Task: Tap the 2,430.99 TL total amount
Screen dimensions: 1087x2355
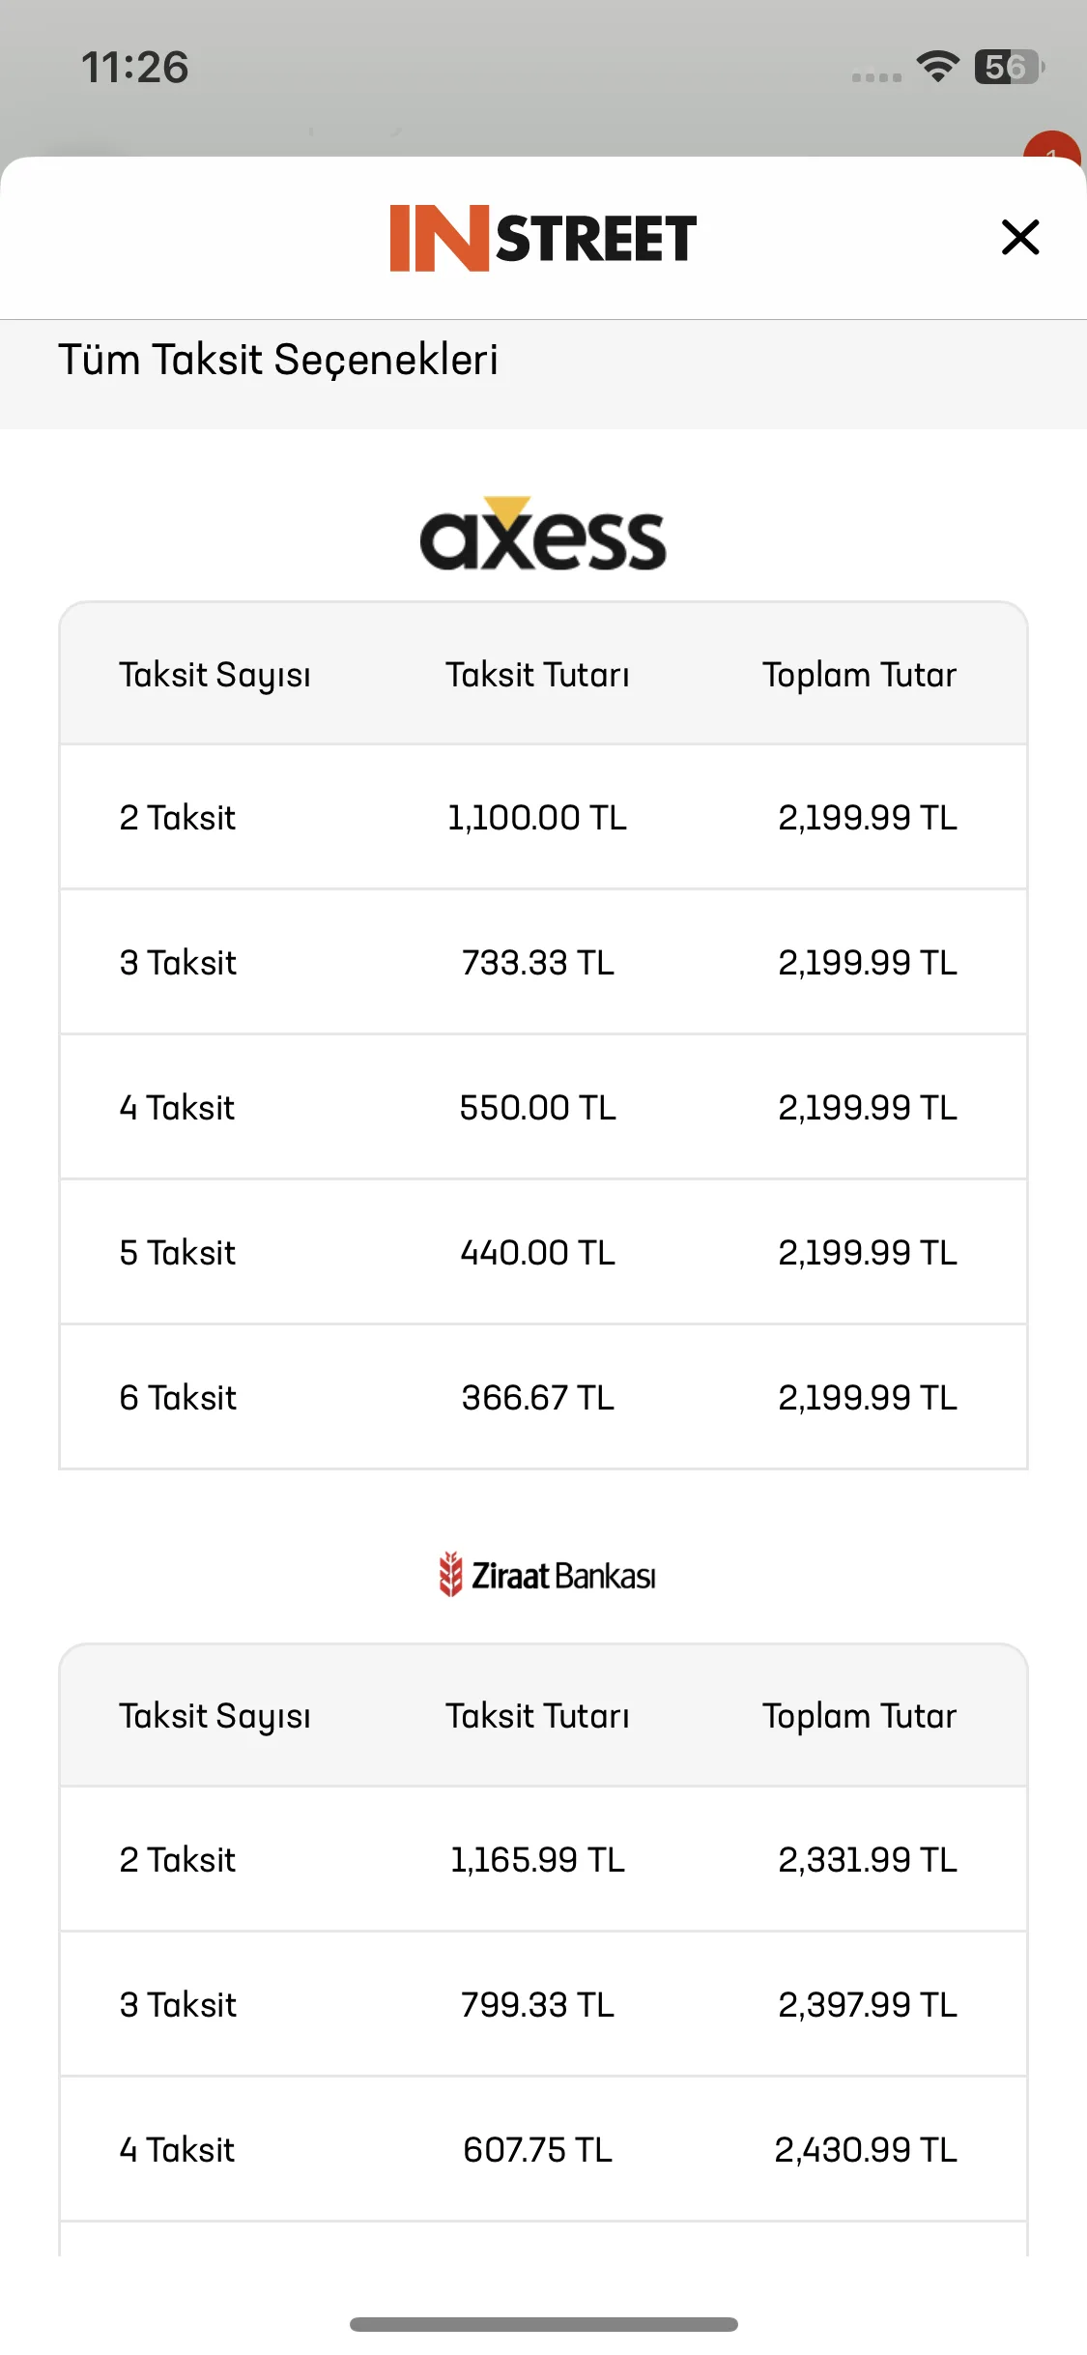Action: (866, 2150)
